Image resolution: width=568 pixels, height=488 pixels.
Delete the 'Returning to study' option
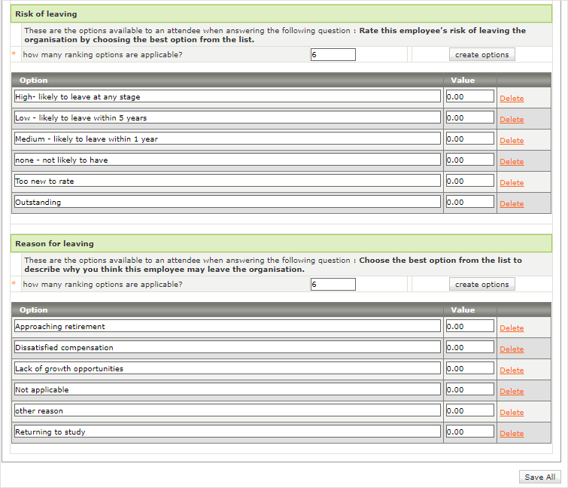pos(512,434)
